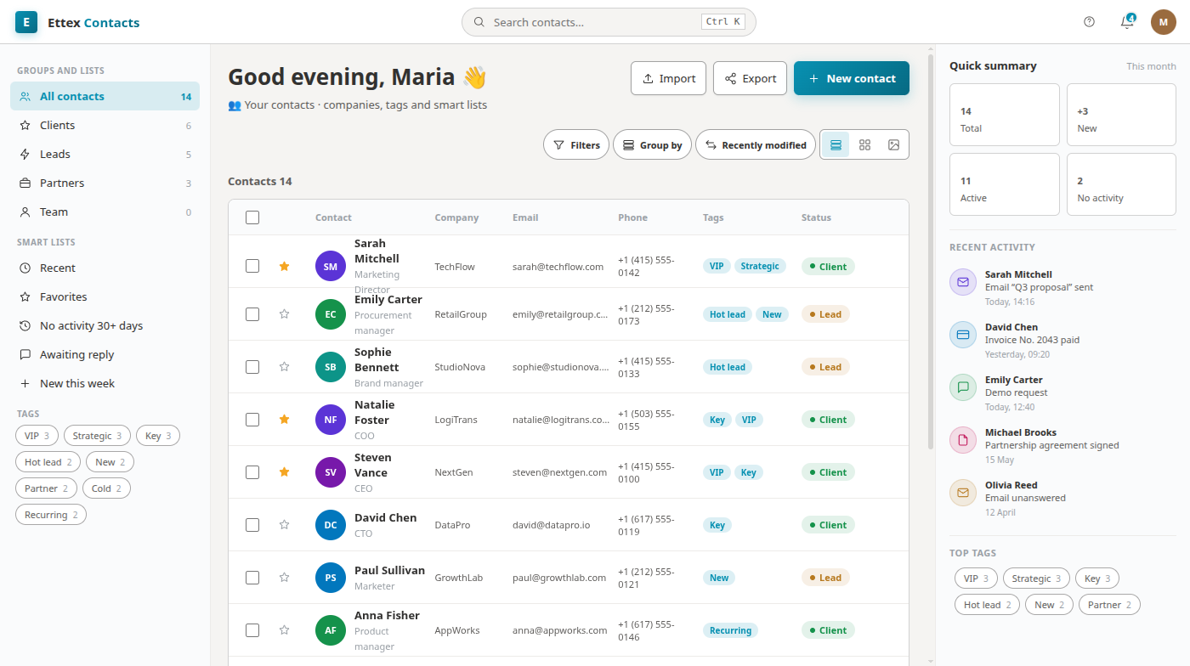The image size is (1190, 666).
Task: Click the sarah@techflow.com email
Action: pos(558,267)
